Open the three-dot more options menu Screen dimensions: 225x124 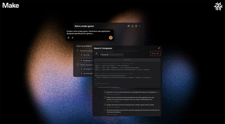[140, 26]
